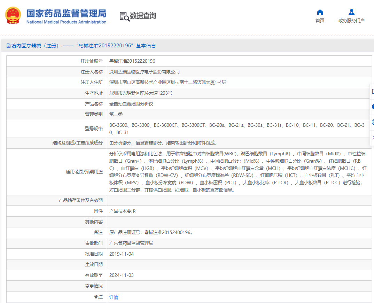Viewport: 374px width, 303px height.
Task: Click the document icon beside 境内医疗器械
Action: 9,46
